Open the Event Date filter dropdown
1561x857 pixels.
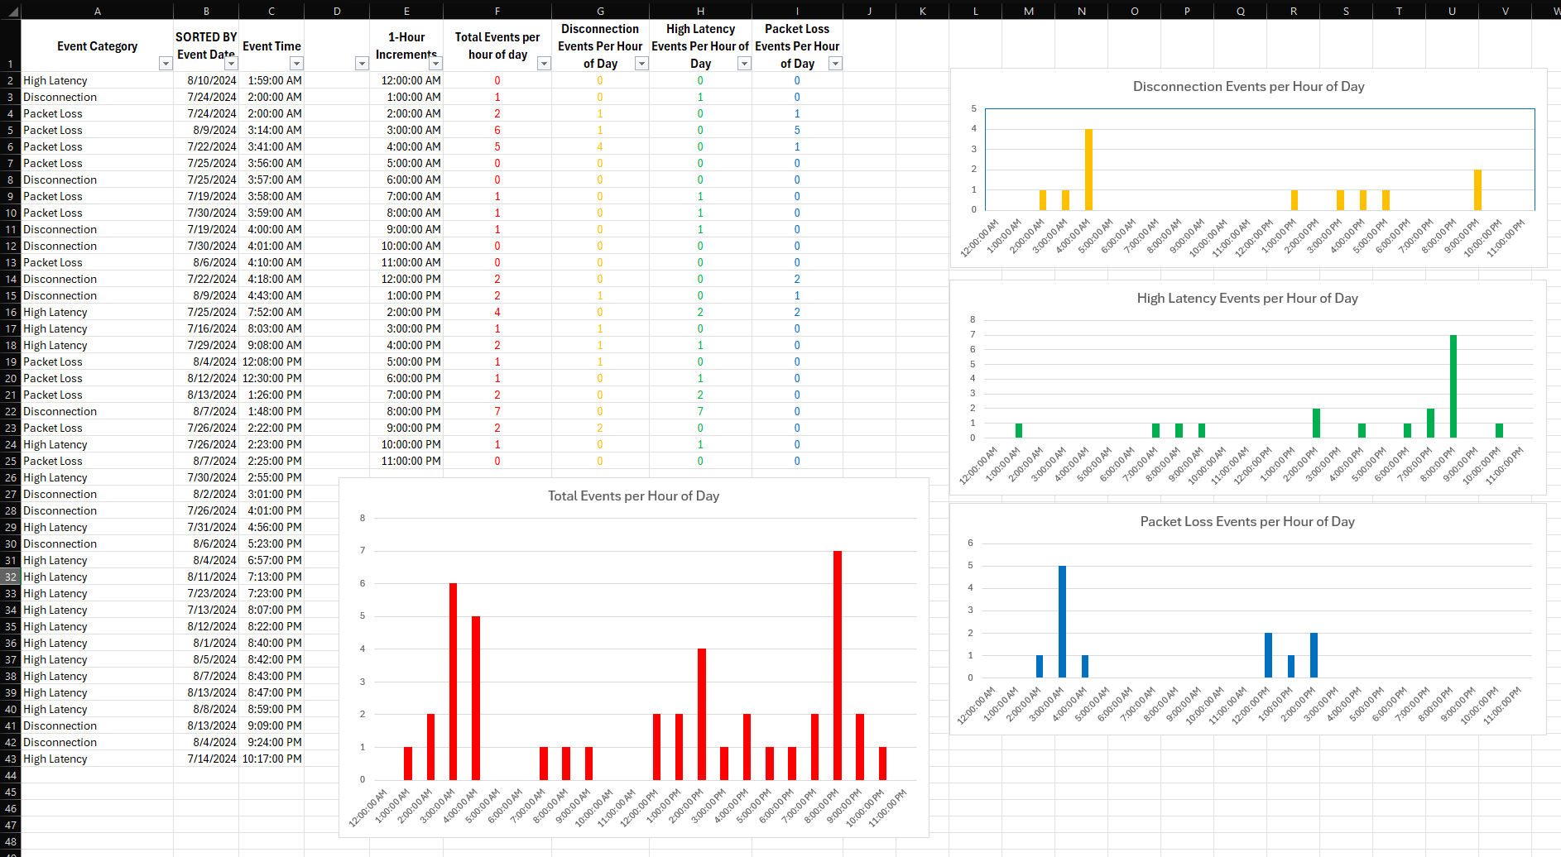[x=231, y=64]
